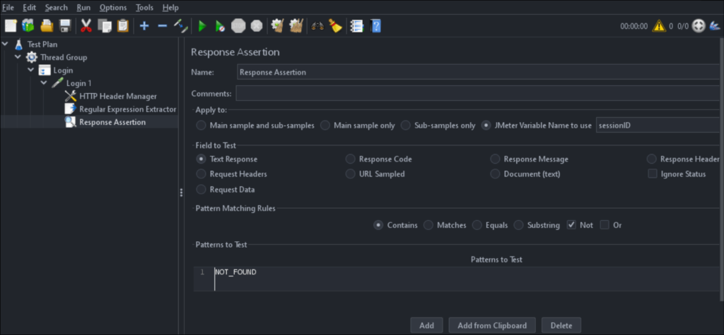Collapse the Thread Group tree node

[x=18, y=57]
